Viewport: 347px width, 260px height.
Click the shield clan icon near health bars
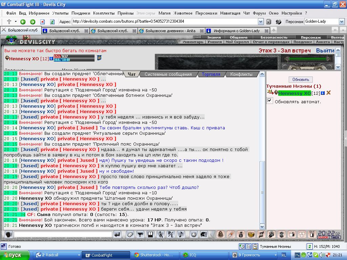tap(99, 58)
